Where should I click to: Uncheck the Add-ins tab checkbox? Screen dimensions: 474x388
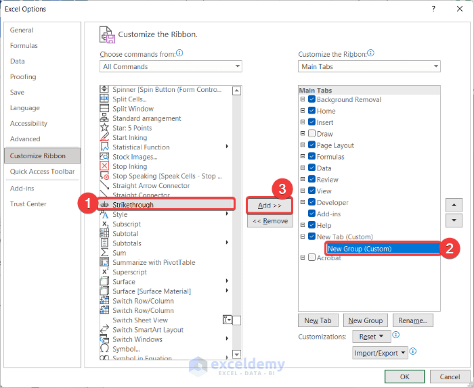click(311, 214)
